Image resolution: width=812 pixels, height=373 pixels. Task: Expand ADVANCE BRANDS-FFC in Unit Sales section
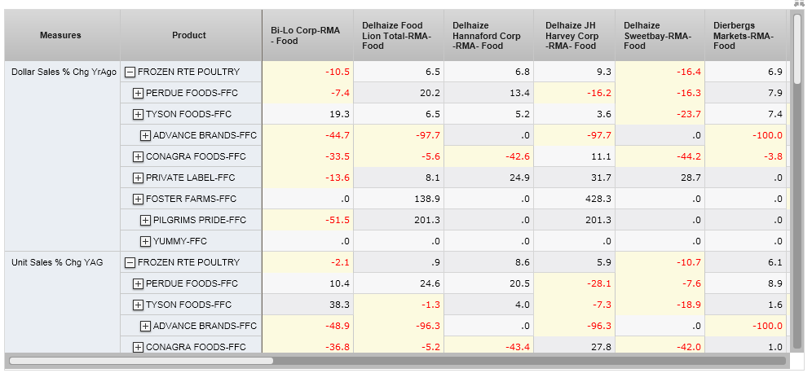145,326
